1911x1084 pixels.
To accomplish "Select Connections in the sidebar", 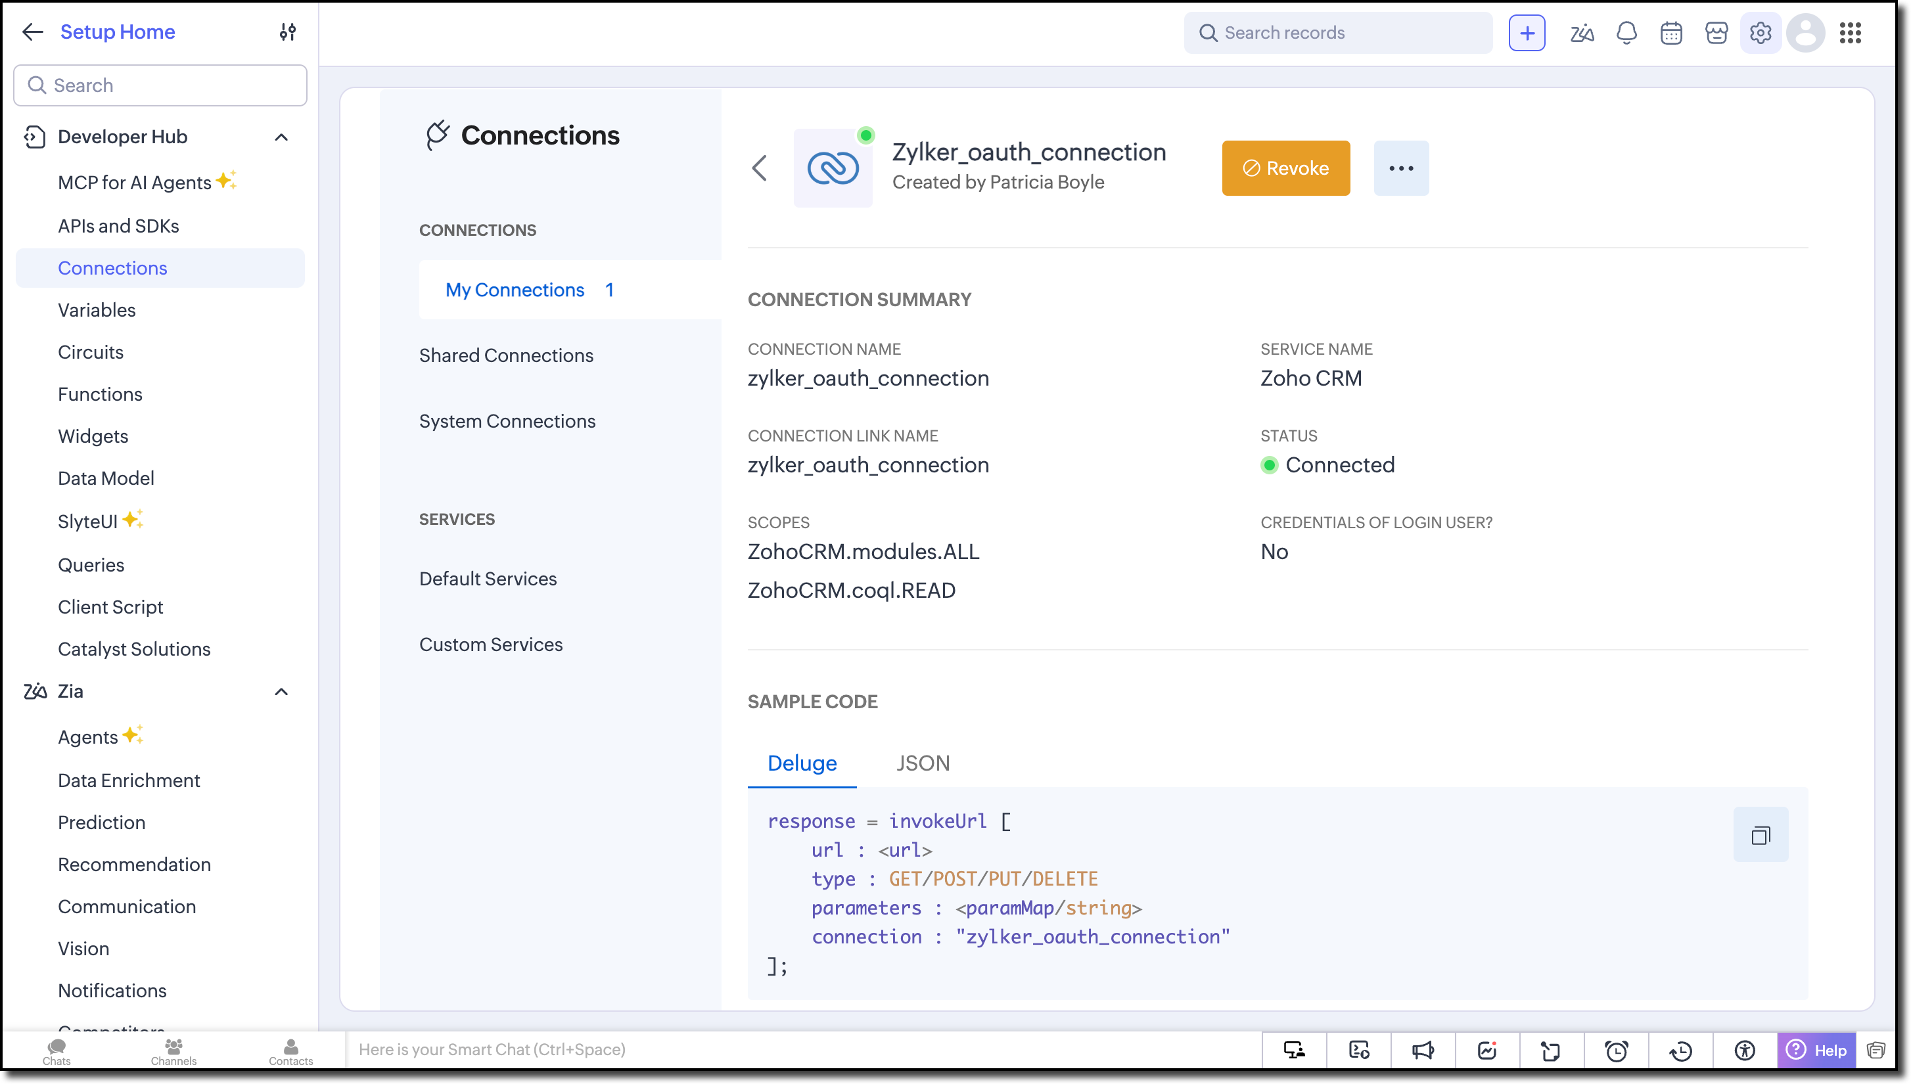I will [160, 268].
